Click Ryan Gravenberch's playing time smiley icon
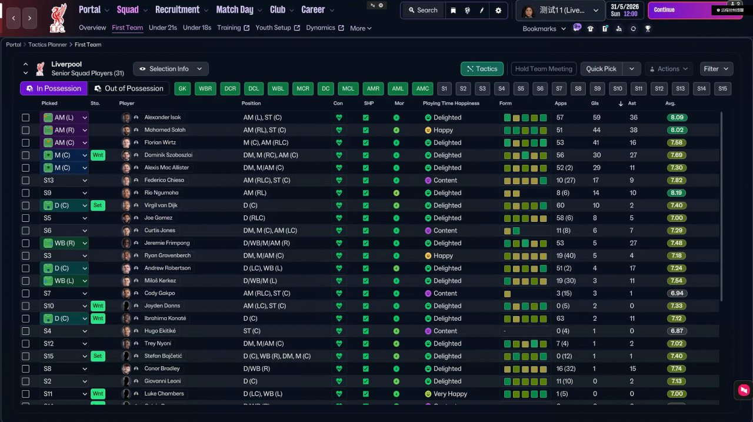Image resolution: width=753 pixels, height=422 pixels. click(428, 256)
